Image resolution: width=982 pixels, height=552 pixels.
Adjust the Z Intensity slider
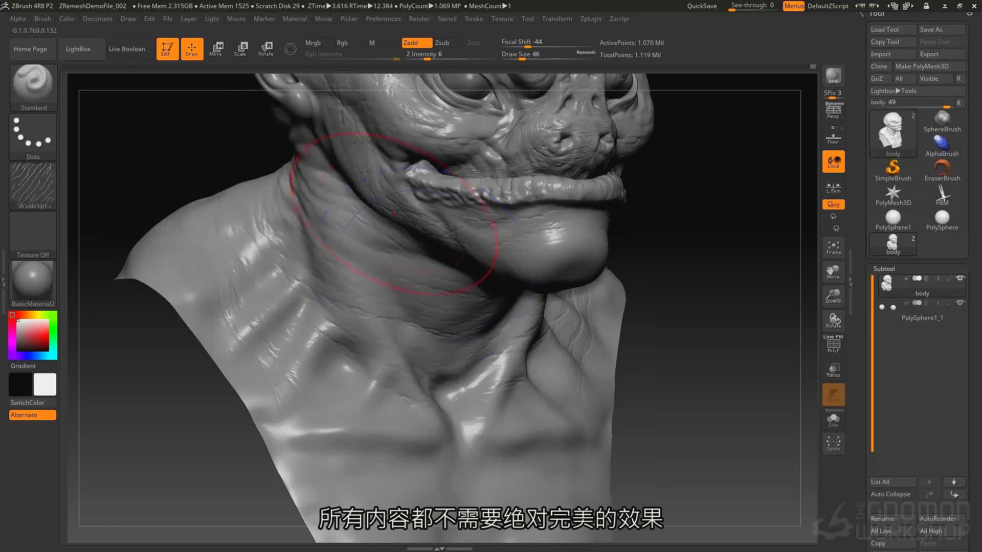click(450, 55)
